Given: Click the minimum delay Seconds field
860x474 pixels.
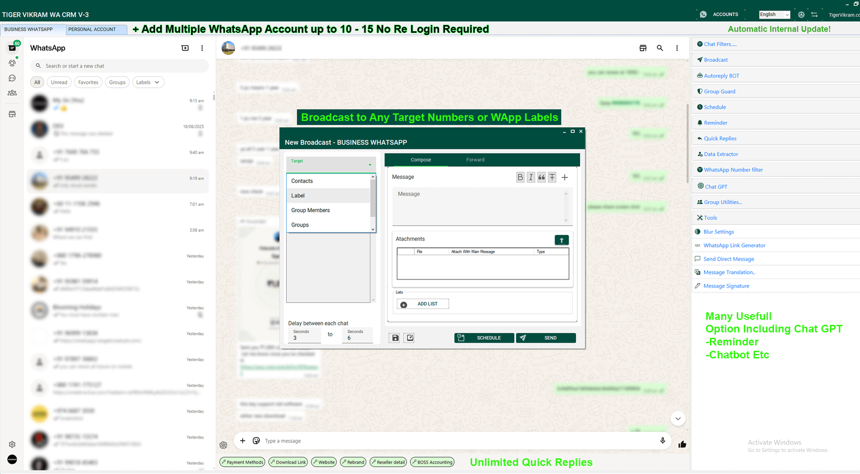Looking at the screenshot, I should (305, 336).
